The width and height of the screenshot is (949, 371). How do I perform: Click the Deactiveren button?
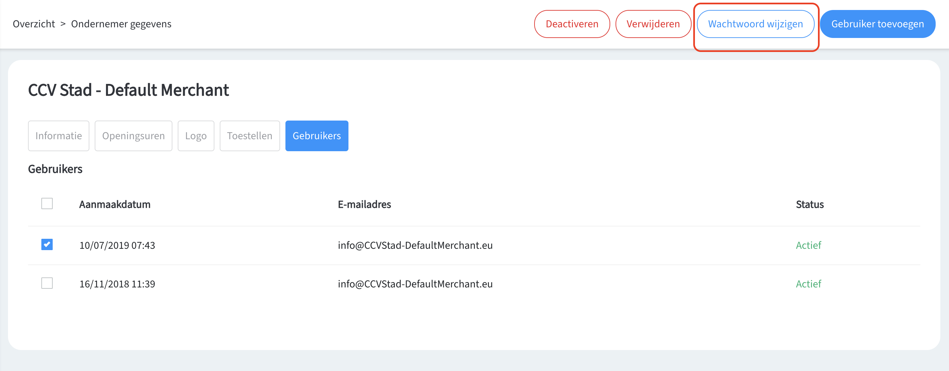click(572, 24)
